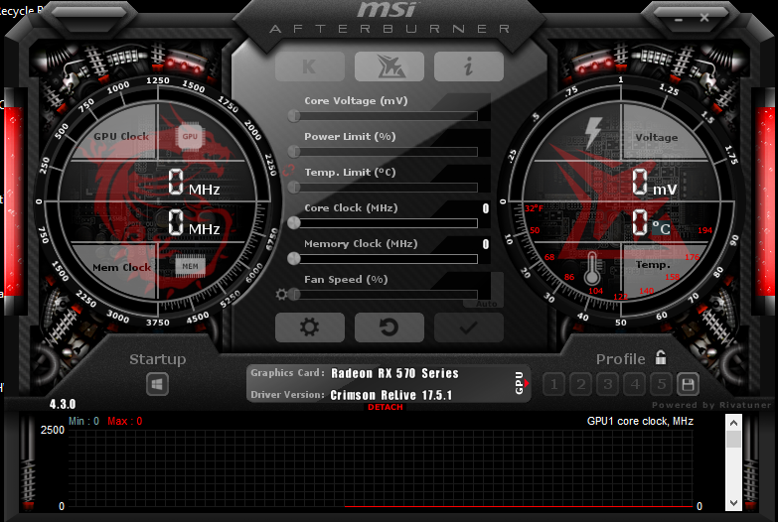Click the Powered by Rivatuner text
The height and width of the screenshot is (522, 778).
click(x=711, y=405)
